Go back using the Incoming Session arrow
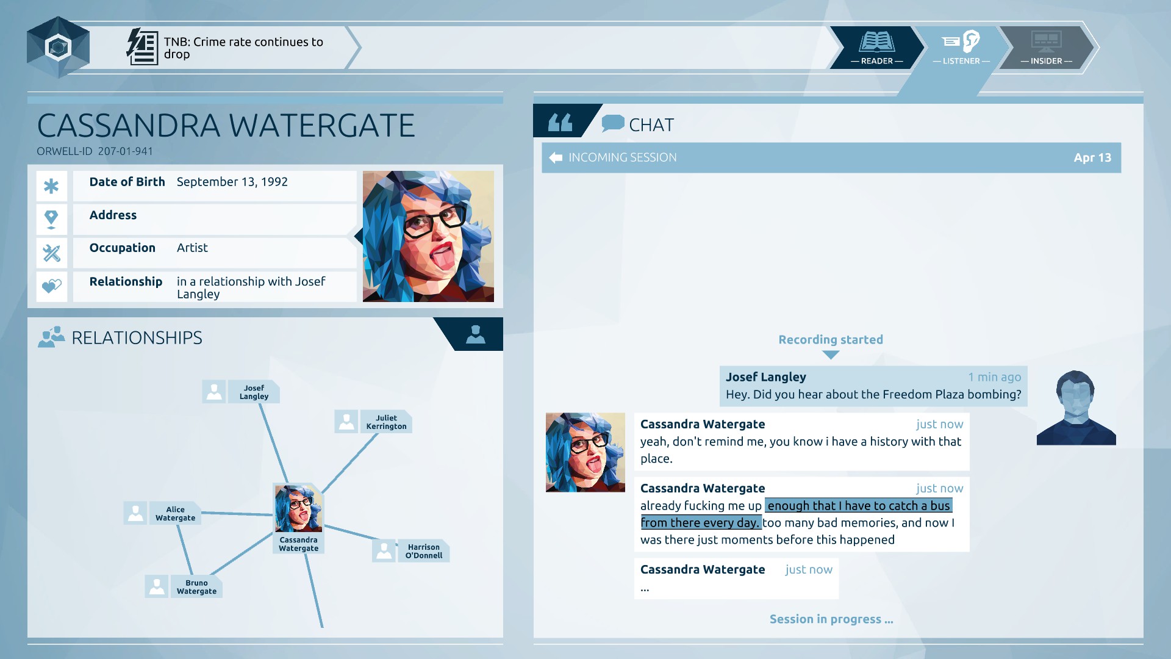Image resolution: width=1171 pixels, height=659 pixels. (x=556, y=157)
